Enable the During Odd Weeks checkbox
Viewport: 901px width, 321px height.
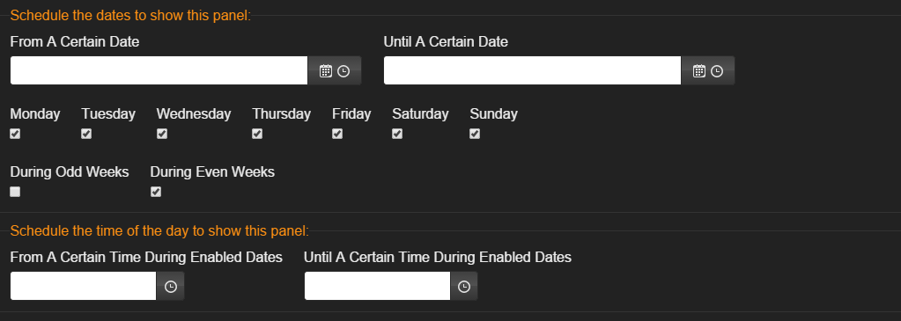(x=15, y=192)
